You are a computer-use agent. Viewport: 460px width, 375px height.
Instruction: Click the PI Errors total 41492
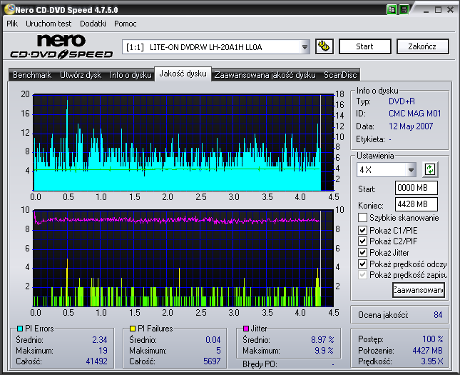[96, 361]
